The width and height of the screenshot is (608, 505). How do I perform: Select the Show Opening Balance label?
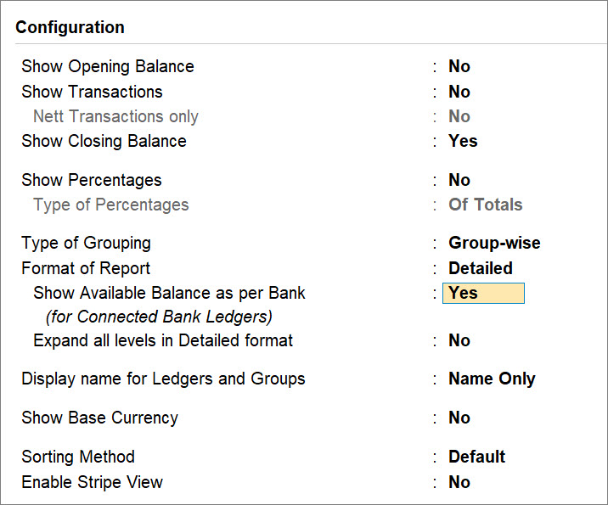(x=108, y=67)
